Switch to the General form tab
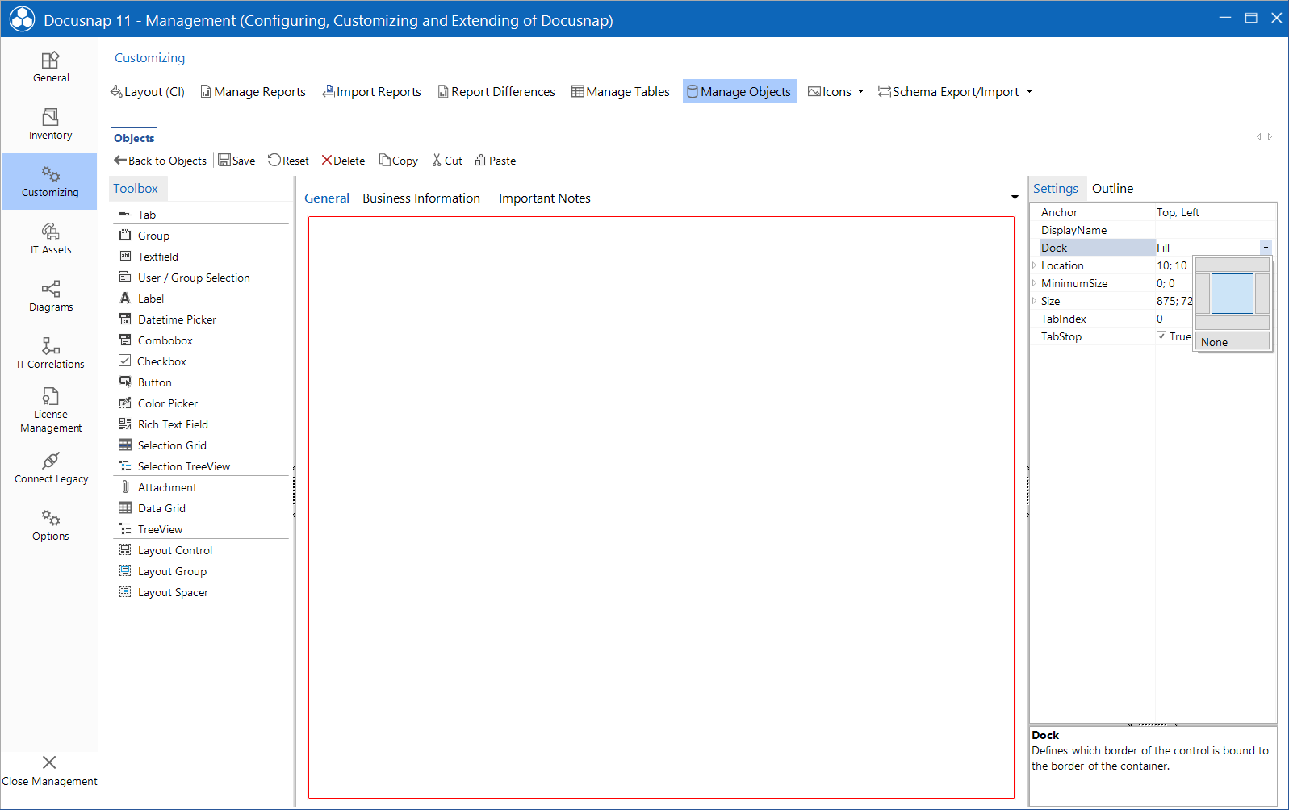 [x=327, y=198]
